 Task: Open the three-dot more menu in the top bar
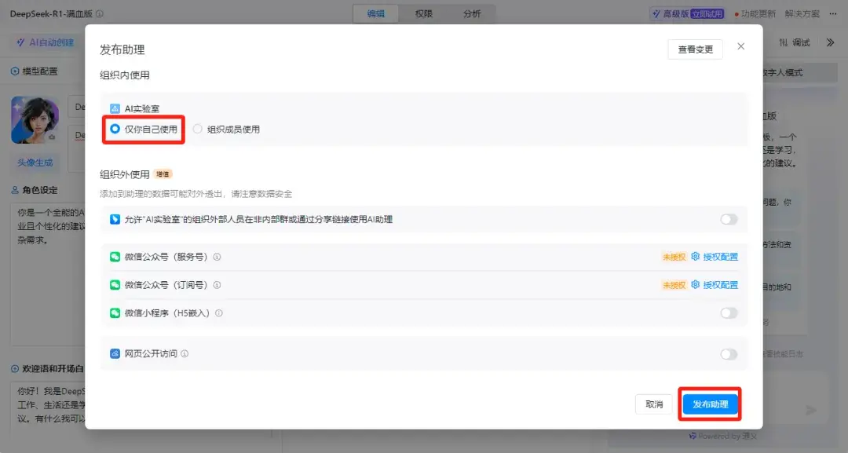(833, 13)
